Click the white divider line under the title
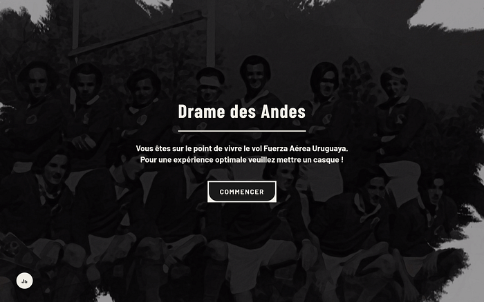This screenshot has width=484, height=302. (242, 131)
